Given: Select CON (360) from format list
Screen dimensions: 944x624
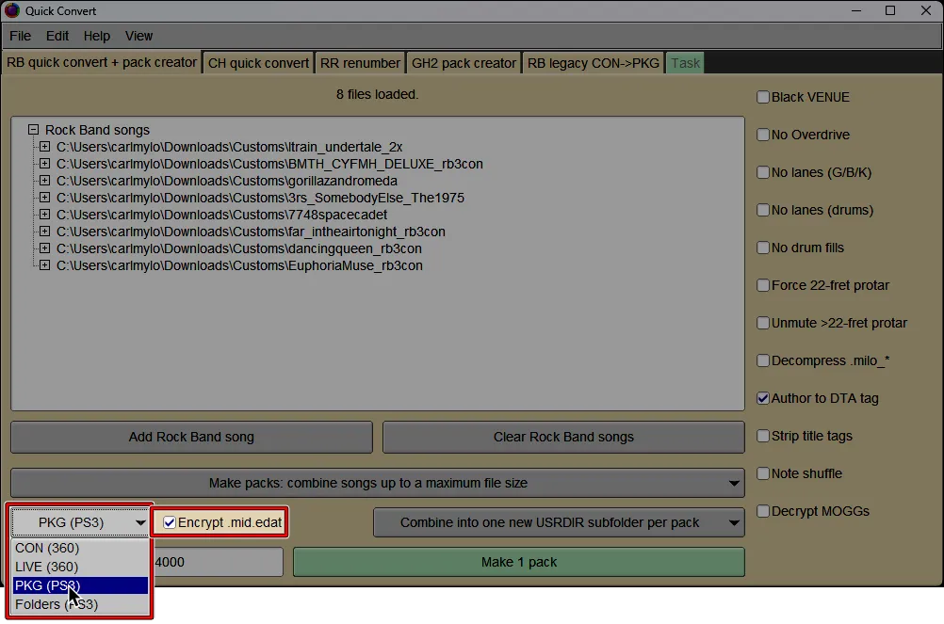Looking at the screenshot, I should tap(80, 548).
